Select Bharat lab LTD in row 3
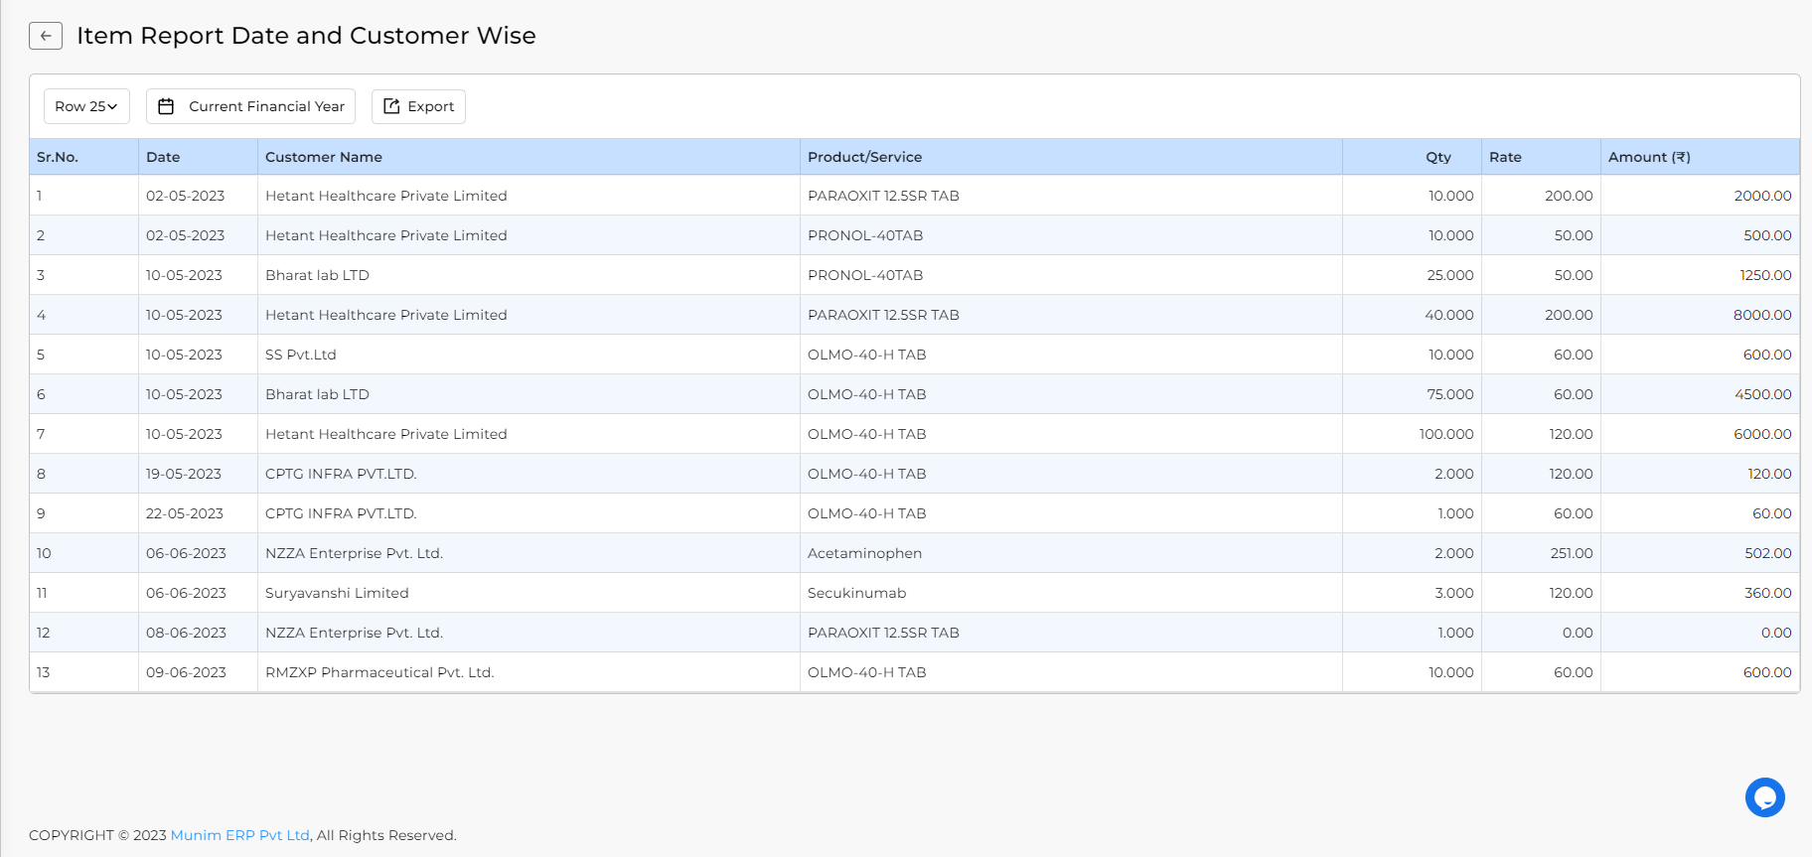The width and height of the screenshot is (1812, 857). tap(317, 275)
